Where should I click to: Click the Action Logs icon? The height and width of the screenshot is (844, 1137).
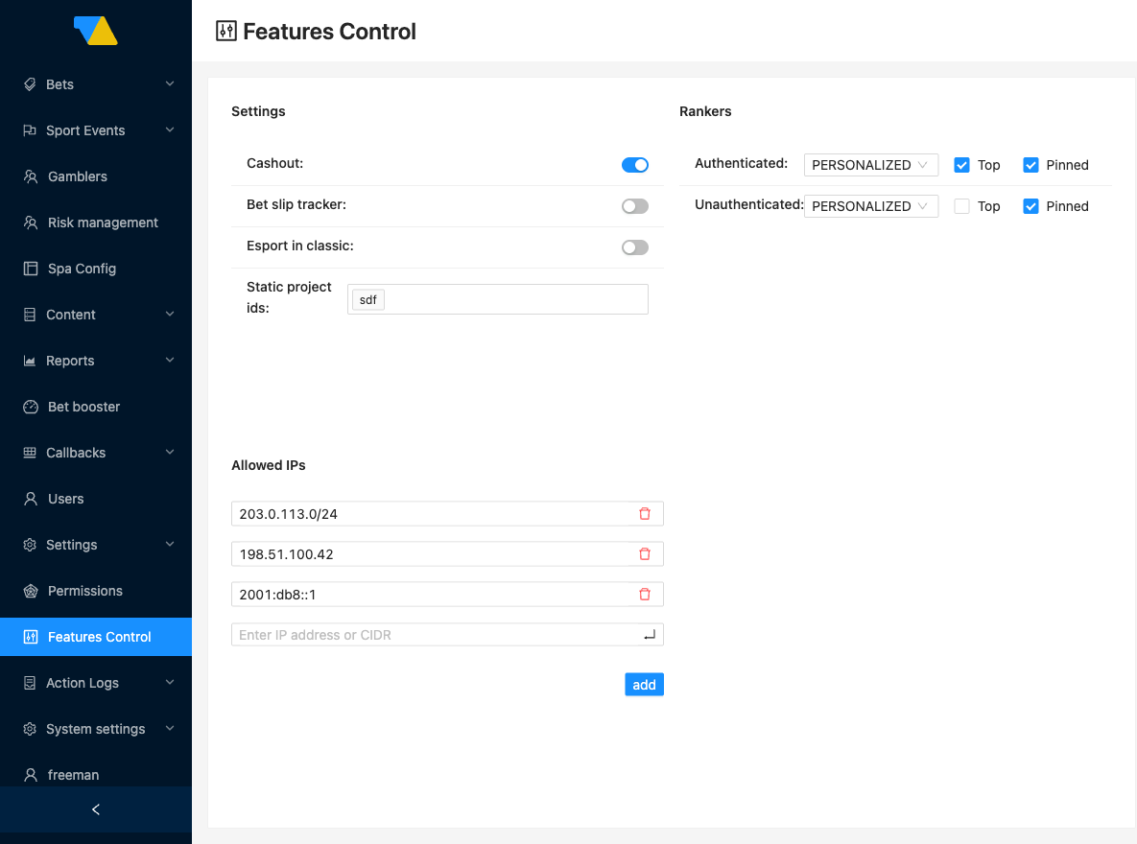pyautogui.click(x=30, y=683)
